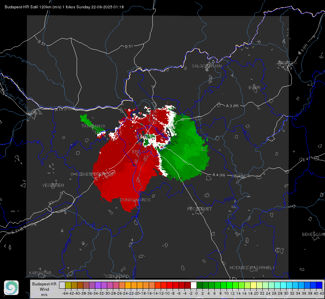Click the grey first swatch of the wind legend
The height and width of the screenshot is (299, 325).
(62, 285)
